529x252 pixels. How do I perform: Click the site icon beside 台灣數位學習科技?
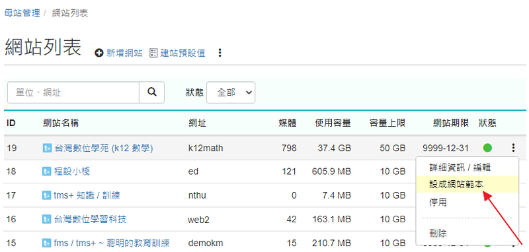[x=46, y=220]
